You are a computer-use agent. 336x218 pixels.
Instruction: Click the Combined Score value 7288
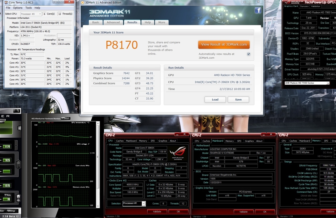click(126, 83)
